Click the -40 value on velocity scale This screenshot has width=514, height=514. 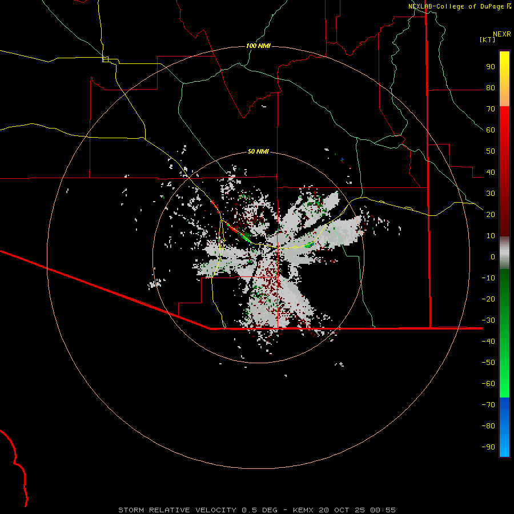coord(488,342)
